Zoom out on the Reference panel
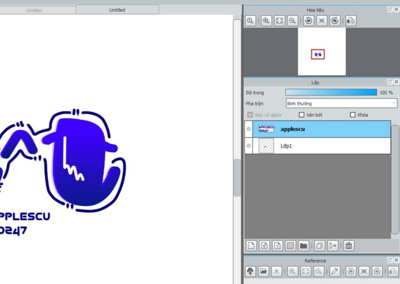Image resolution: width=400 pixels, height=284 pixels. pyautogui.click(x=319, y=271)
